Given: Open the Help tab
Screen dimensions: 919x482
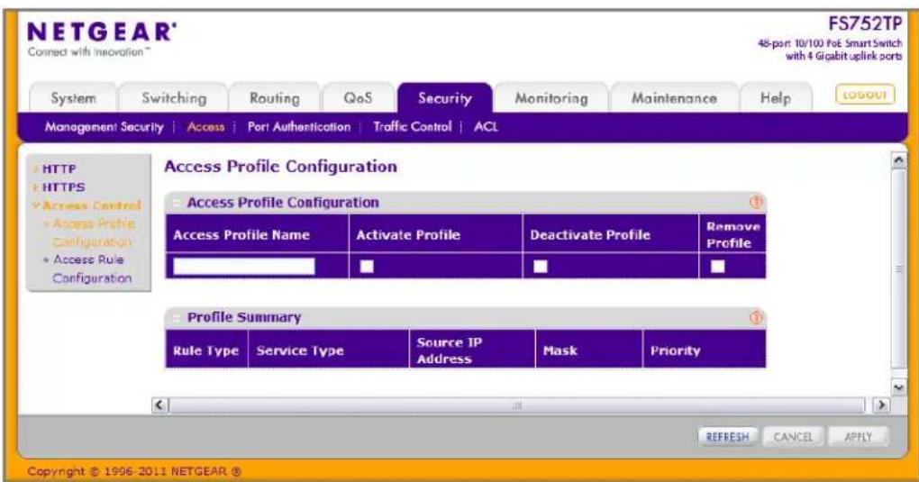Looking at the screenshot, I should point(776,98).
